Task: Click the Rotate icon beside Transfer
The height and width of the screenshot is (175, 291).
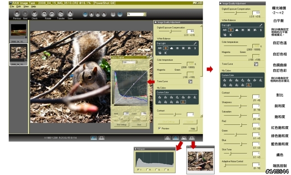Action: (52, 14)
